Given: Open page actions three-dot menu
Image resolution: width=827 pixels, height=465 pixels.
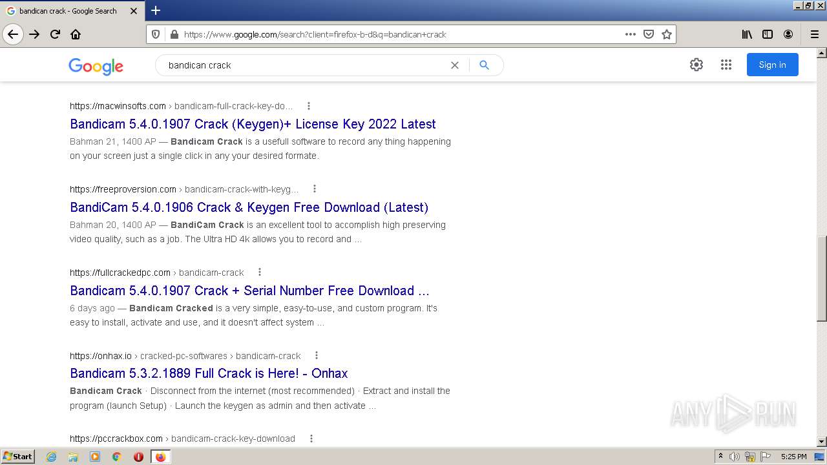Looking at the screenshot, I should [631, 34].
